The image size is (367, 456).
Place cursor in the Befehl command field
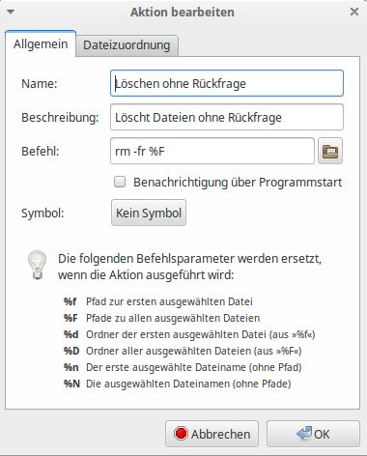pyautogui.click(x=212, y=151)
